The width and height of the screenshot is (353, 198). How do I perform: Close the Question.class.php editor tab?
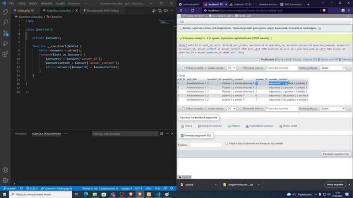point(77,10)
